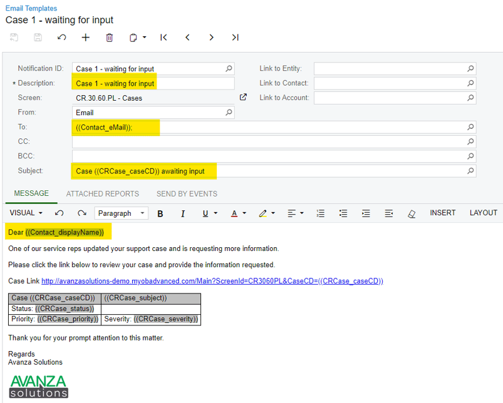Go to next record arrow
Screen dimensions: 503x403
(x=211, y=38)
